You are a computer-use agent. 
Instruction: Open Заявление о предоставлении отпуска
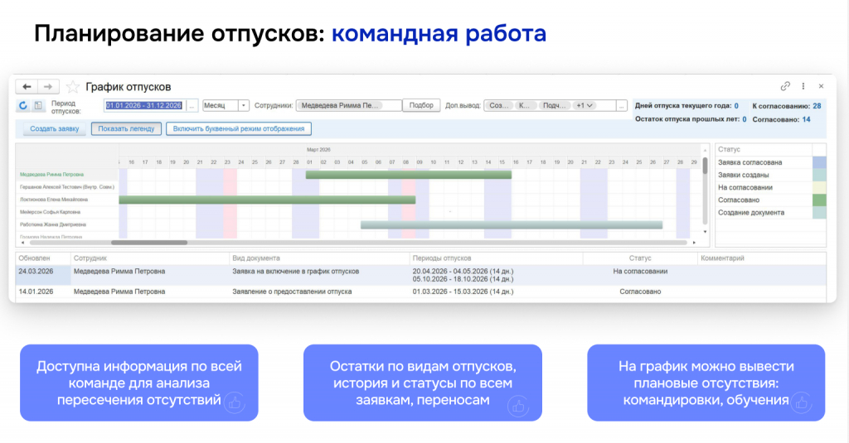point(292,291)
